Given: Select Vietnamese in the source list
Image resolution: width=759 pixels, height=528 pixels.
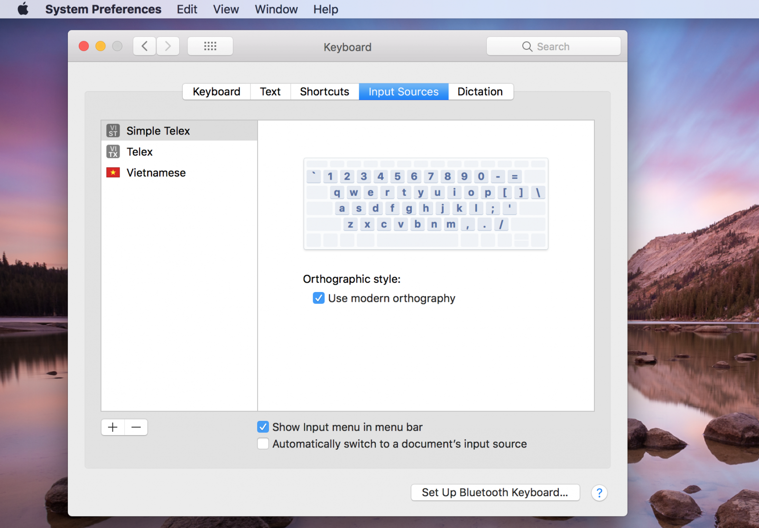Looking at the screenshot, I should click(x=179, y=173).
